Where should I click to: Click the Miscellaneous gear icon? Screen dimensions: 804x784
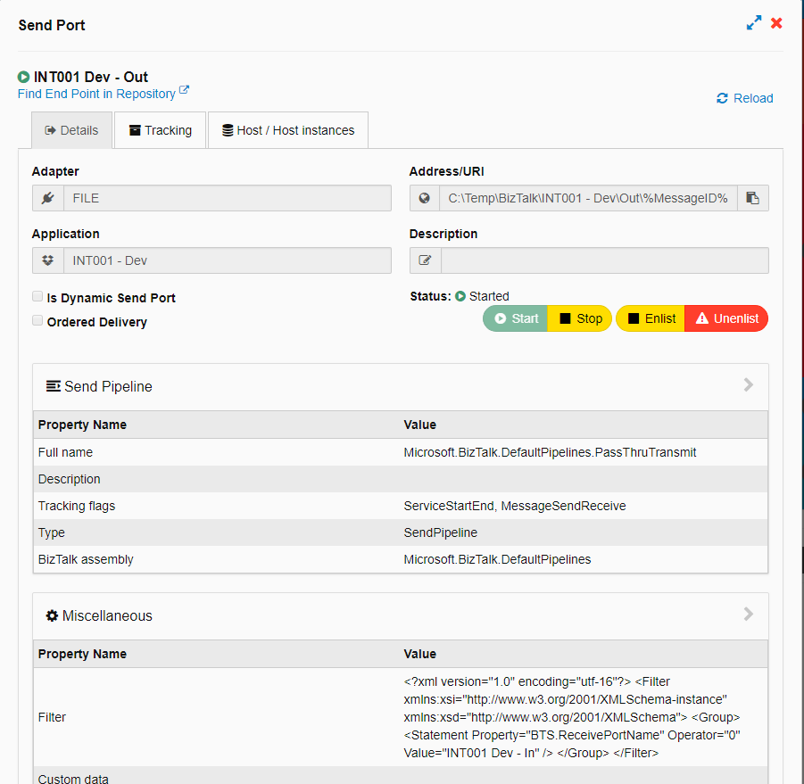[x=52, y=615]
